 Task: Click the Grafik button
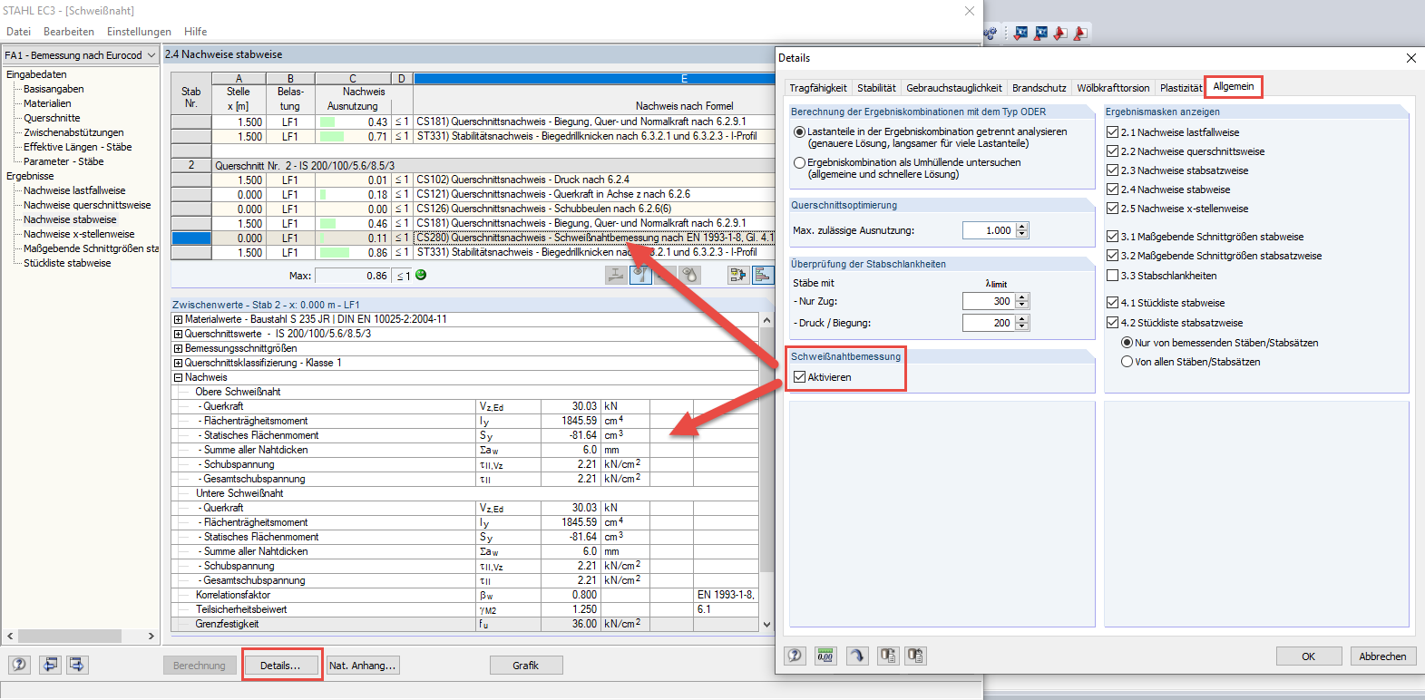pos(525,666)
